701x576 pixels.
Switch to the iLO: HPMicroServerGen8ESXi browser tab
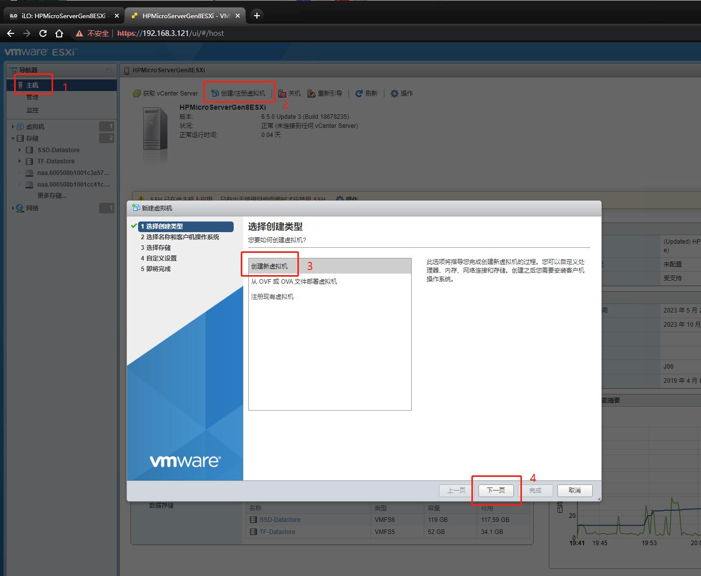[x=64, y=16]
